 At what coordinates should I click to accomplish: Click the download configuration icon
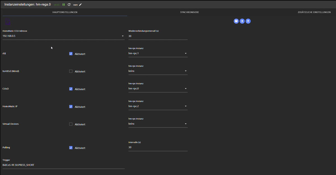[x=248, y=21]
